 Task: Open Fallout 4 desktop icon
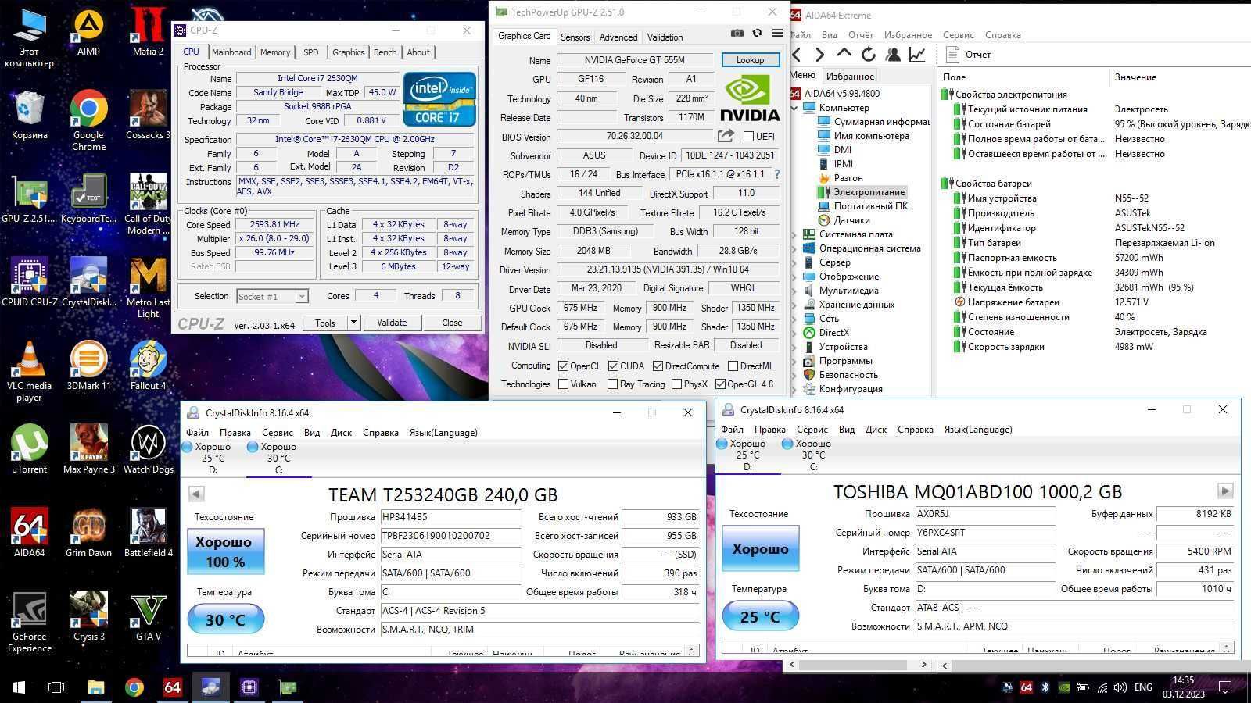pos(148,366)
